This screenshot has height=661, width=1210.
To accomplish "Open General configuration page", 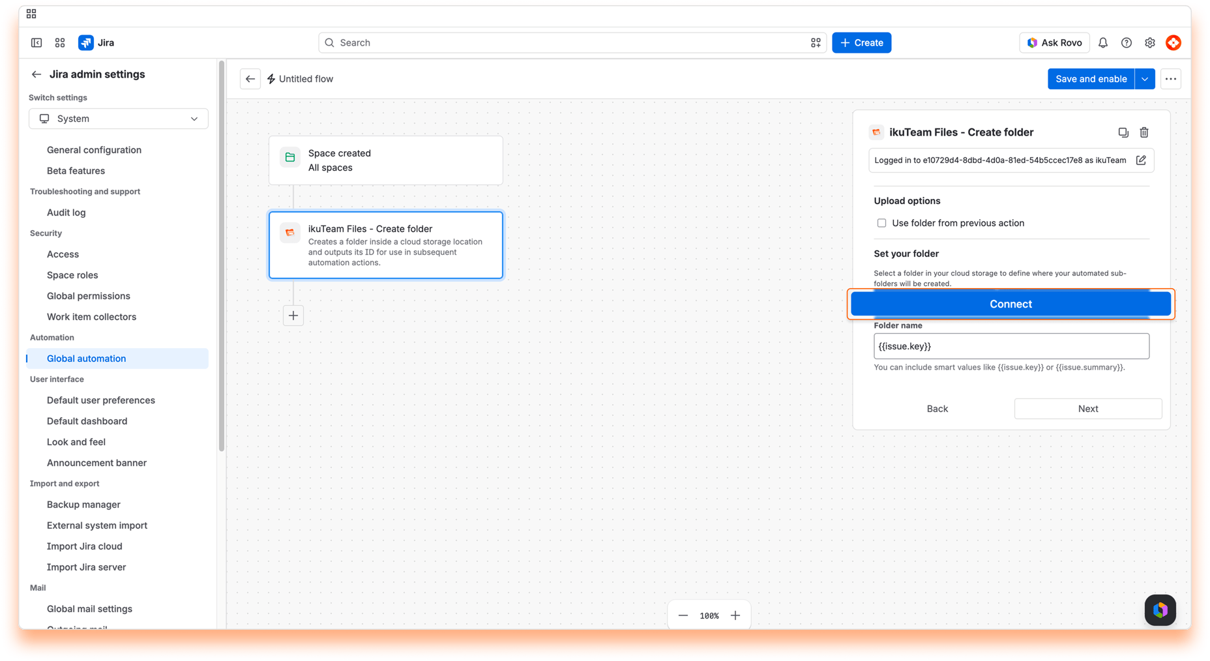I will [94, 150].
